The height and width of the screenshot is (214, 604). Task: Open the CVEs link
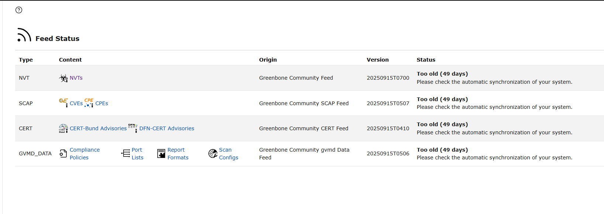click(x=76, y=103)
